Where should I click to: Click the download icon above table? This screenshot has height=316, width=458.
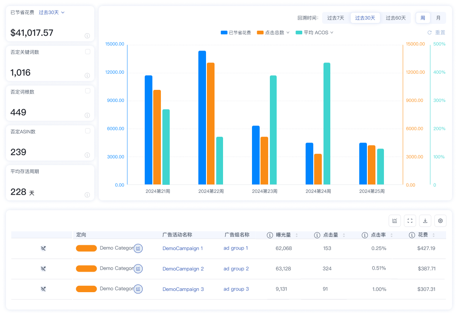coord(425,221)
